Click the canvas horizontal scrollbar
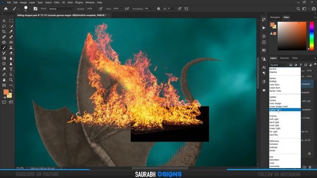The height and width of the screenshot is (178, 317). (160, 168)
